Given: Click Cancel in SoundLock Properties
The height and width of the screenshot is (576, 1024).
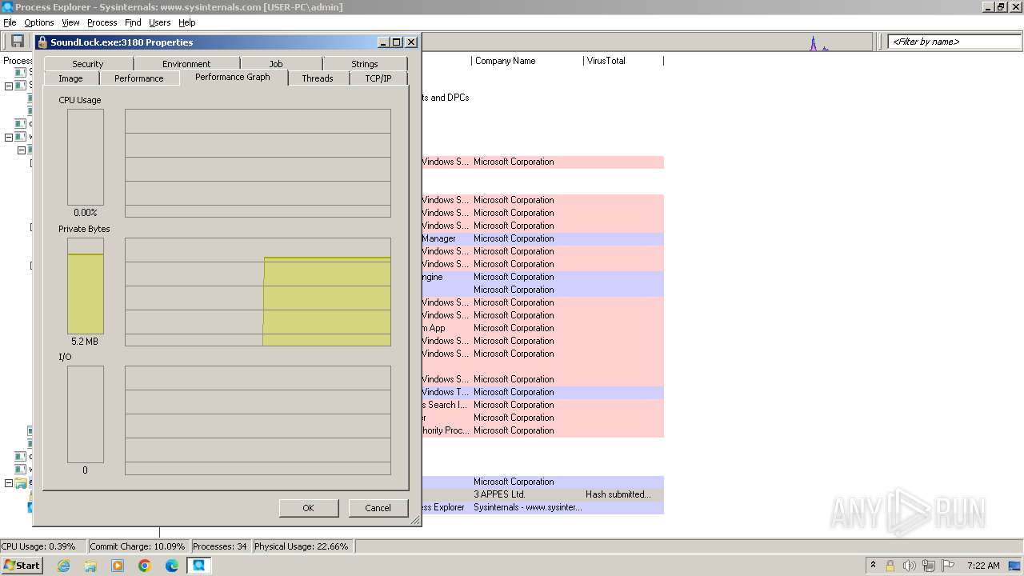Looking at the screenshot, I should [378, 508].
